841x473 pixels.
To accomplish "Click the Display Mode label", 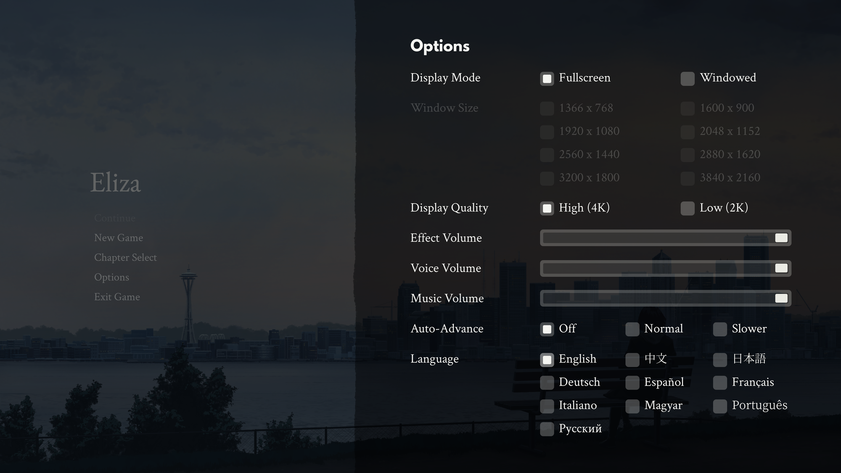I will pos(445,78).
